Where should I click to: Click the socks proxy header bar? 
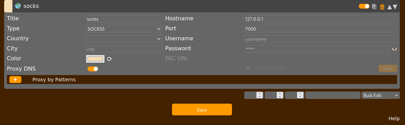[202, 6]
